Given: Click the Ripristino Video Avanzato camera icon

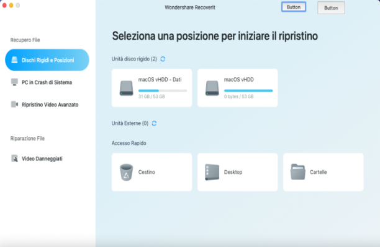Looking at the screenshot, I should 14,105.
